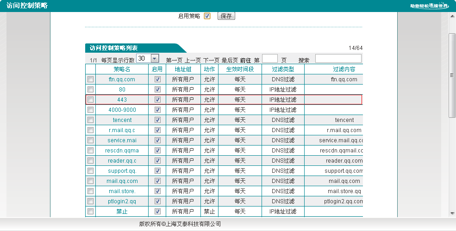Click the page scrollbar down arrow
Screen dimensions: 456x231
click(x=452, y=213)
